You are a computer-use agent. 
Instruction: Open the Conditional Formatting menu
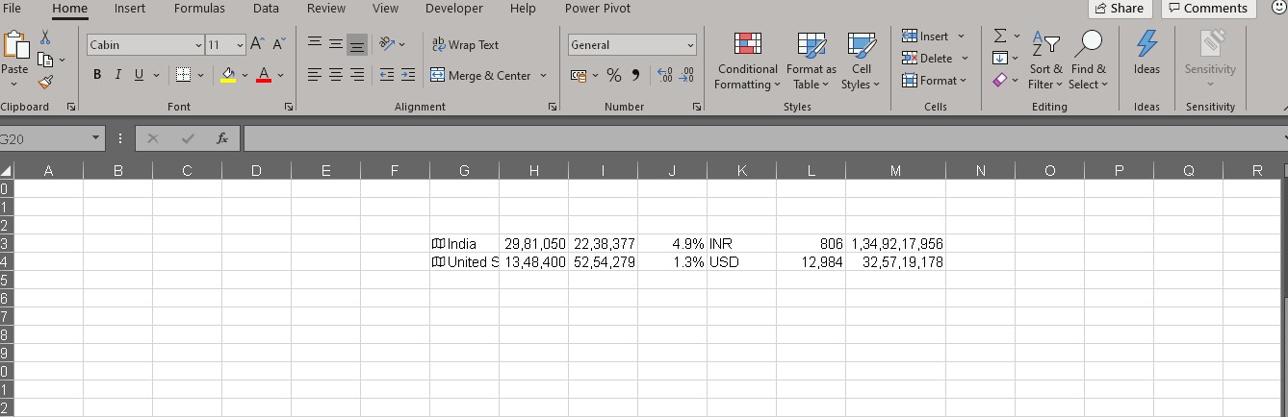coord(747,61)
